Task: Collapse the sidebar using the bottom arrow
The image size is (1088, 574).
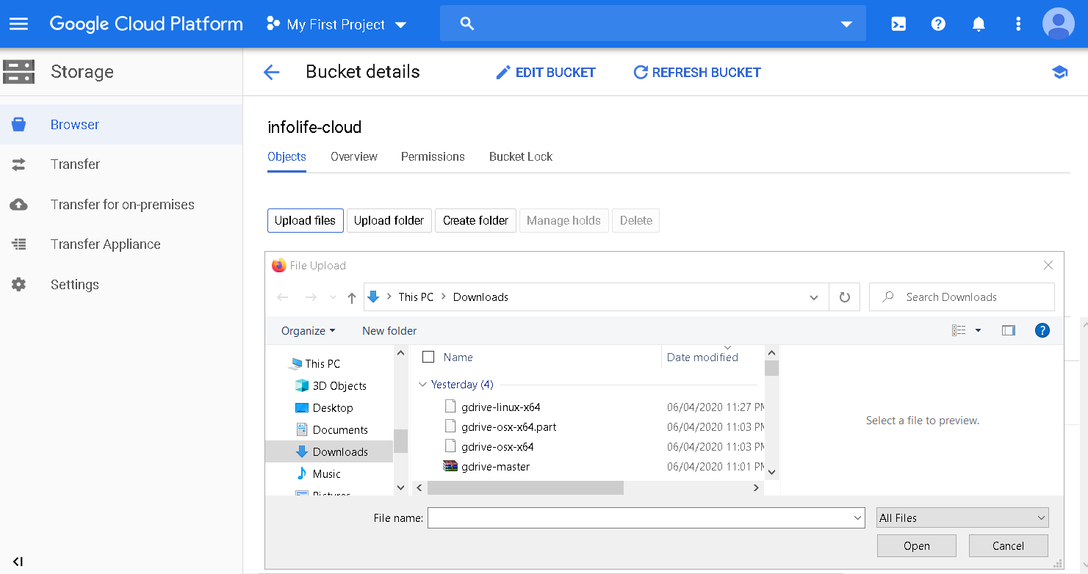Action: (18, 562)
